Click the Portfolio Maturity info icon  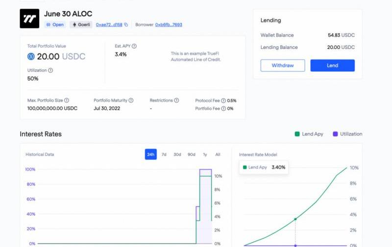tap(131, 100)
